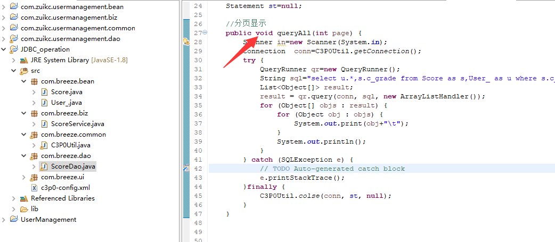The width and height of the screenshot is (555, 242).
Task: Expand the ScoreDao.java node
Action: (34, 166)
